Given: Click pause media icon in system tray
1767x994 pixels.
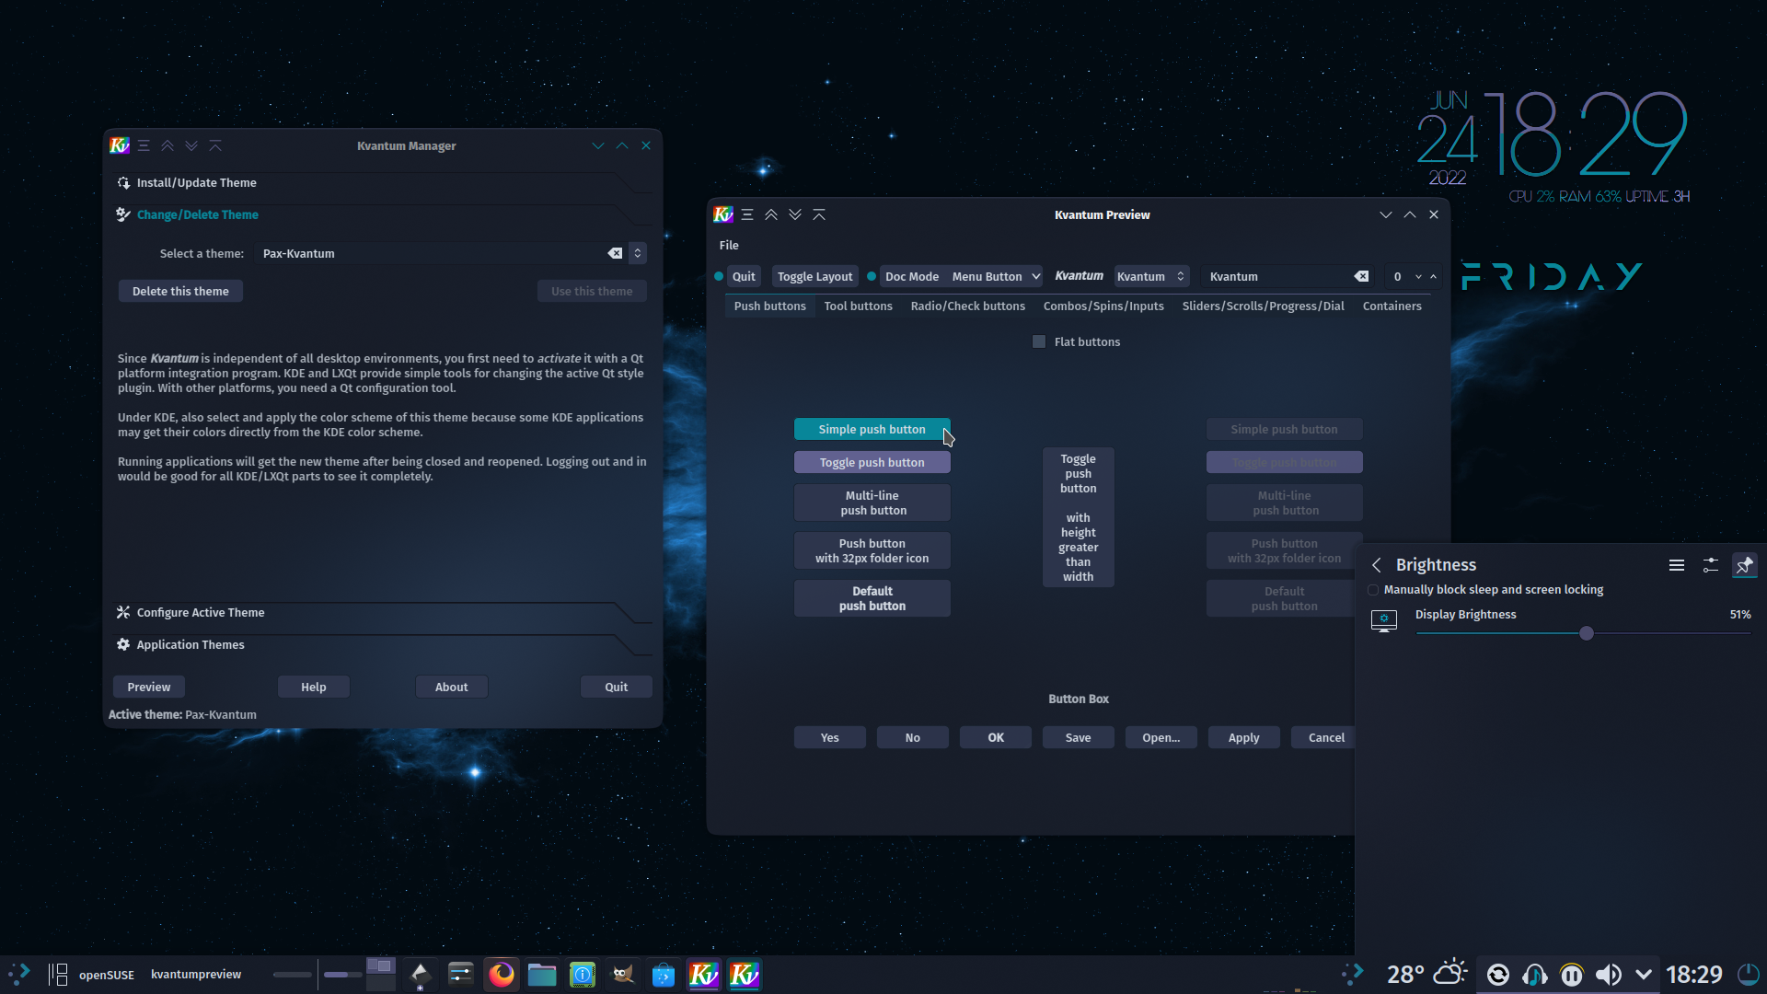Looking at the screenshot, I should [x=1572, y=975].
